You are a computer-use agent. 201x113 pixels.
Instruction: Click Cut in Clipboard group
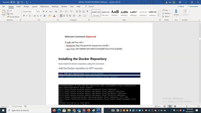(x=9, y=10)
